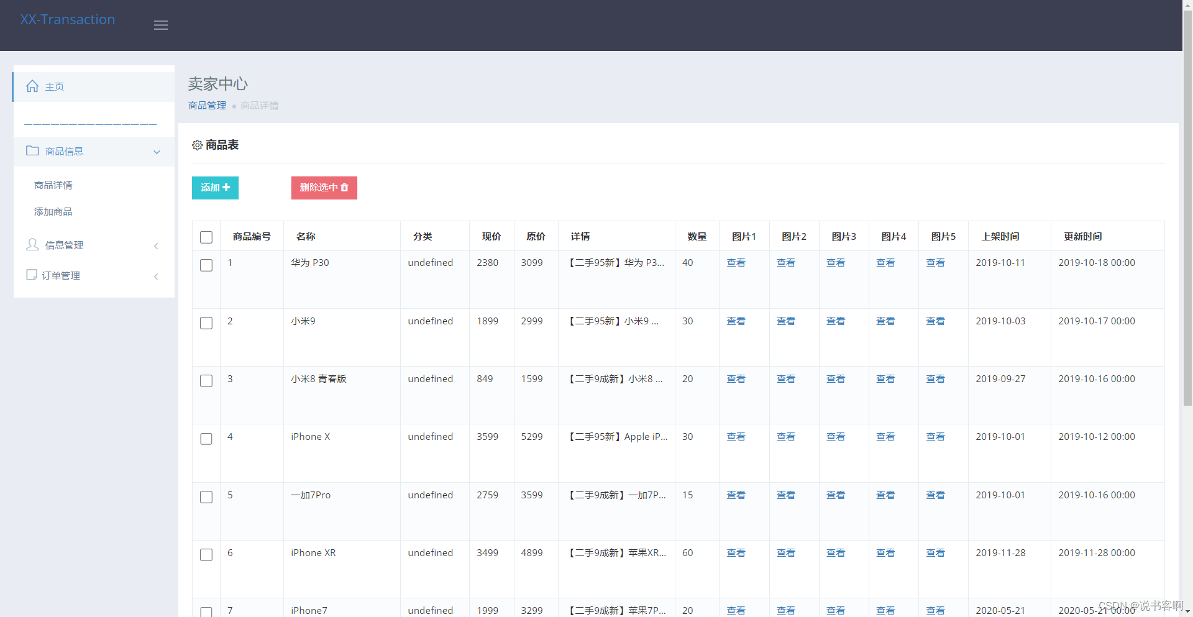View 图片5 for iPhone7

(x=935, y=611)
